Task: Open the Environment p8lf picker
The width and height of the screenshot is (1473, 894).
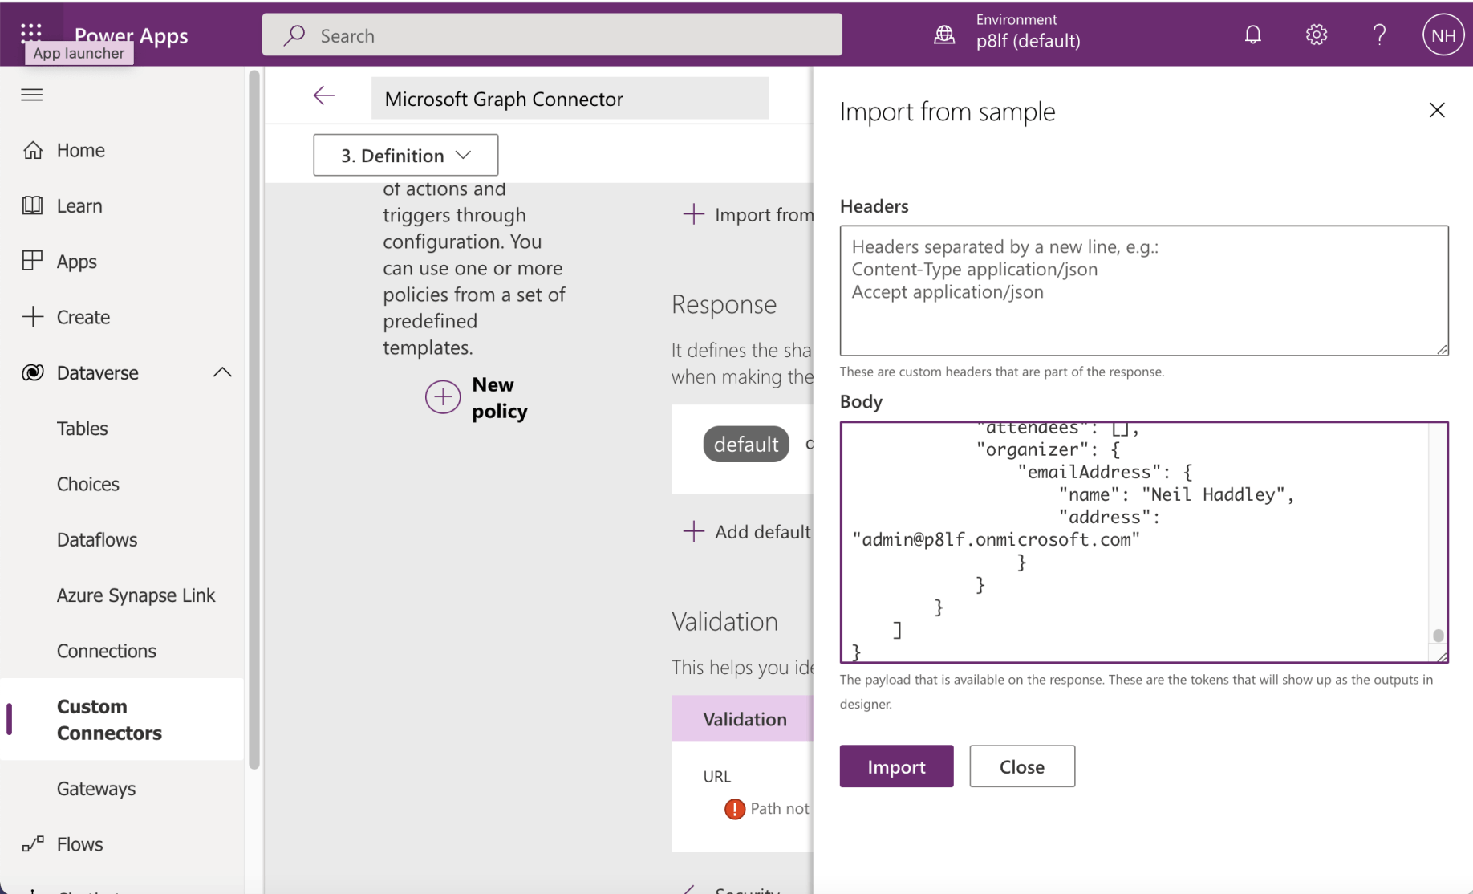Action: pyautogui.click(x=1028, y=32)
